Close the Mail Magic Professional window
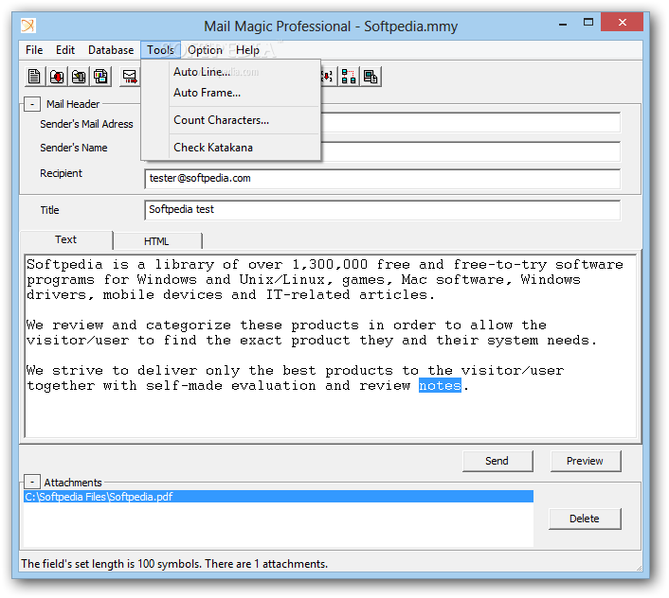The image size is (669, 598). pos(622,22)
